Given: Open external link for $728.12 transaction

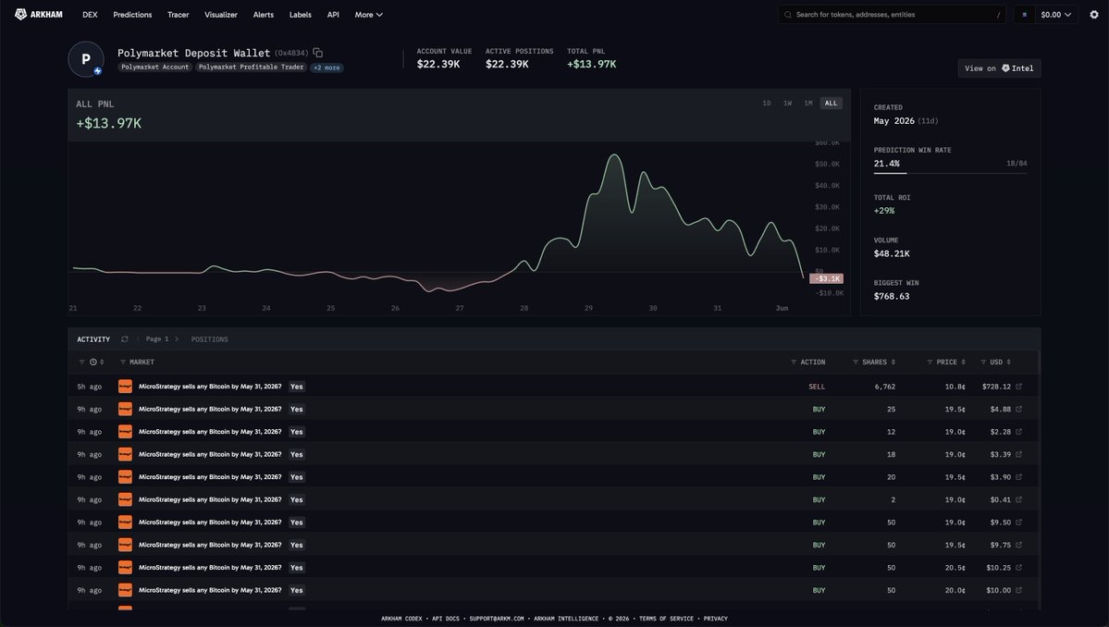Looking at the screenshot, I should [x=1018, y=387].
